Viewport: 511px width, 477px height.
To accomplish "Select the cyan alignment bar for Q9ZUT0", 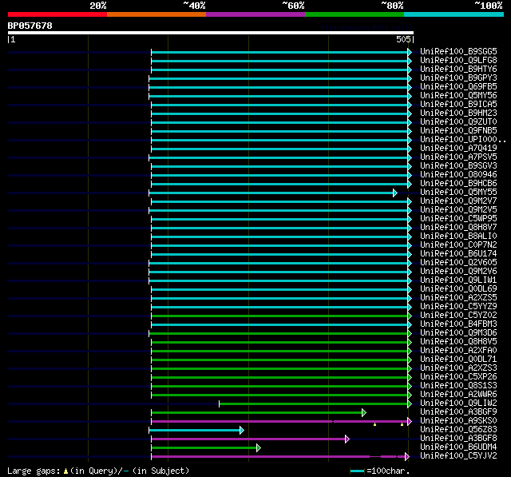I will (279, 122).
